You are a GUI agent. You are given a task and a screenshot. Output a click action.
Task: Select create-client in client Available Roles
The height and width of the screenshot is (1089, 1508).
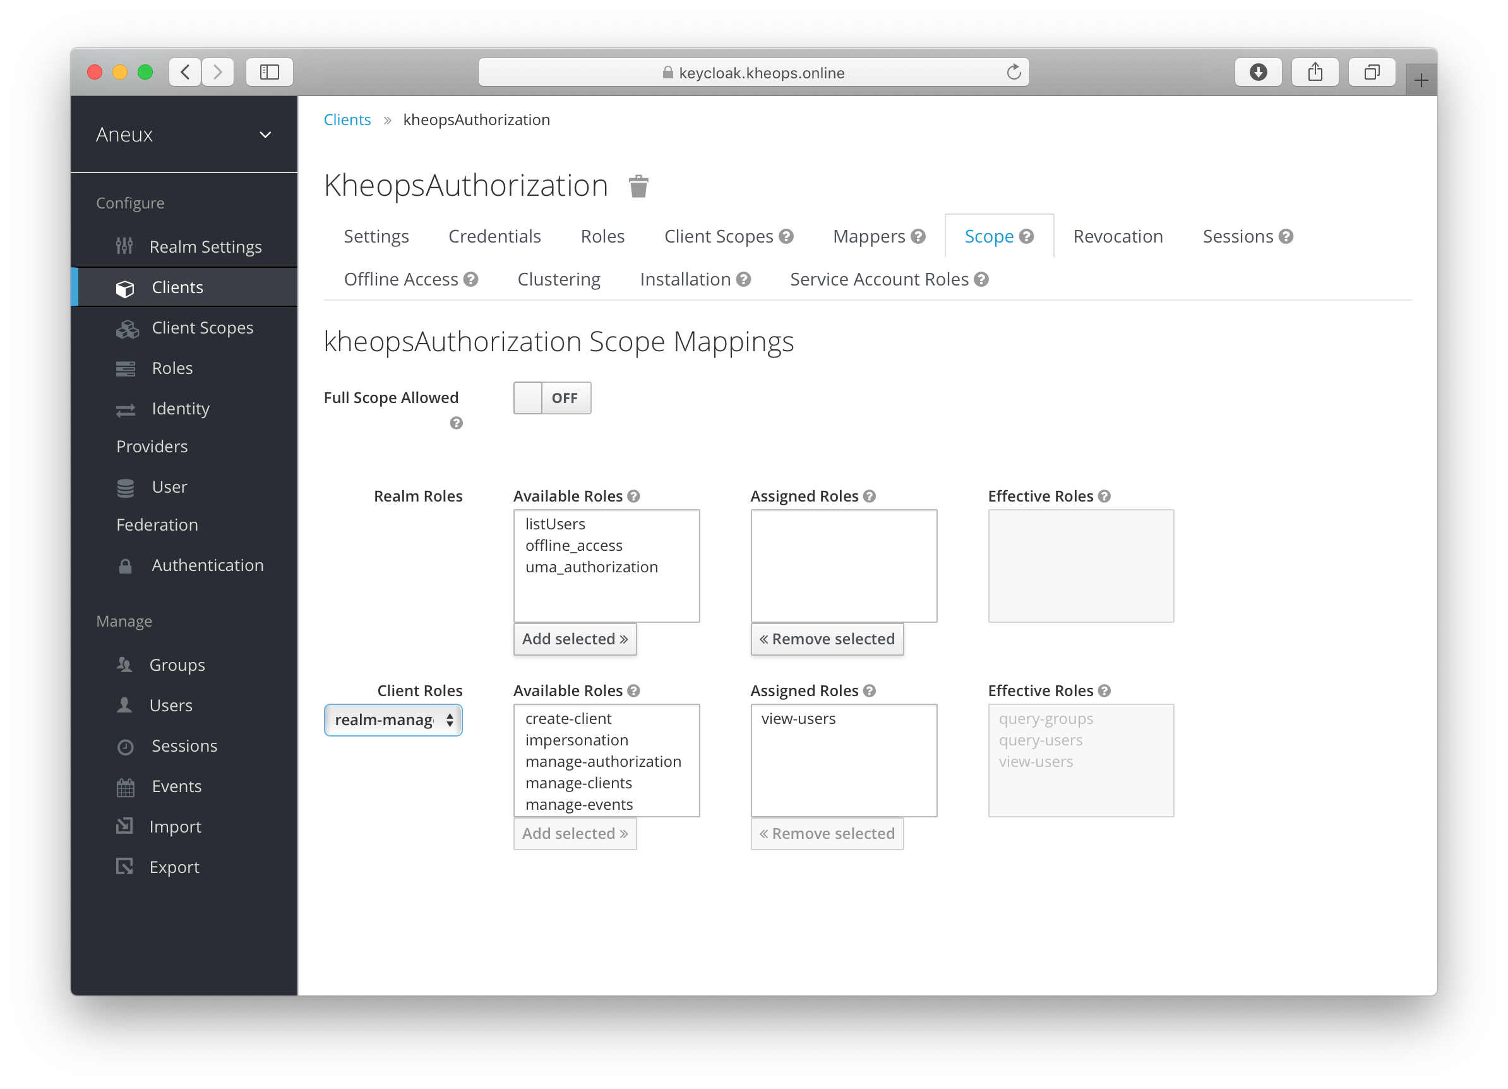pyautogui.click(x=568, y=719)
